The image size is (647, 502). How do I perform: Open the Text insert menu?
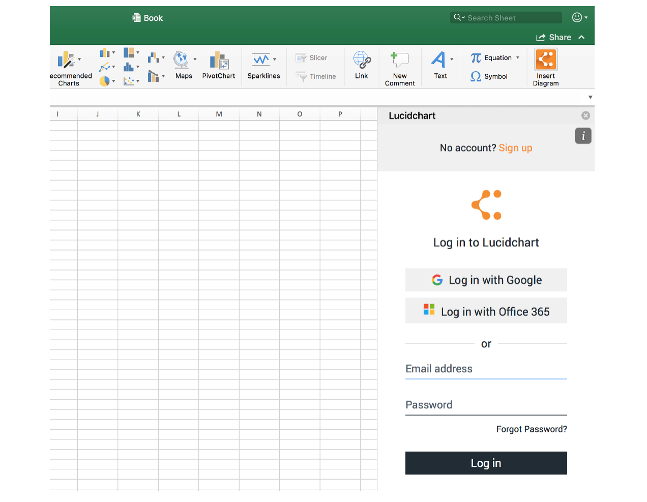440,65
